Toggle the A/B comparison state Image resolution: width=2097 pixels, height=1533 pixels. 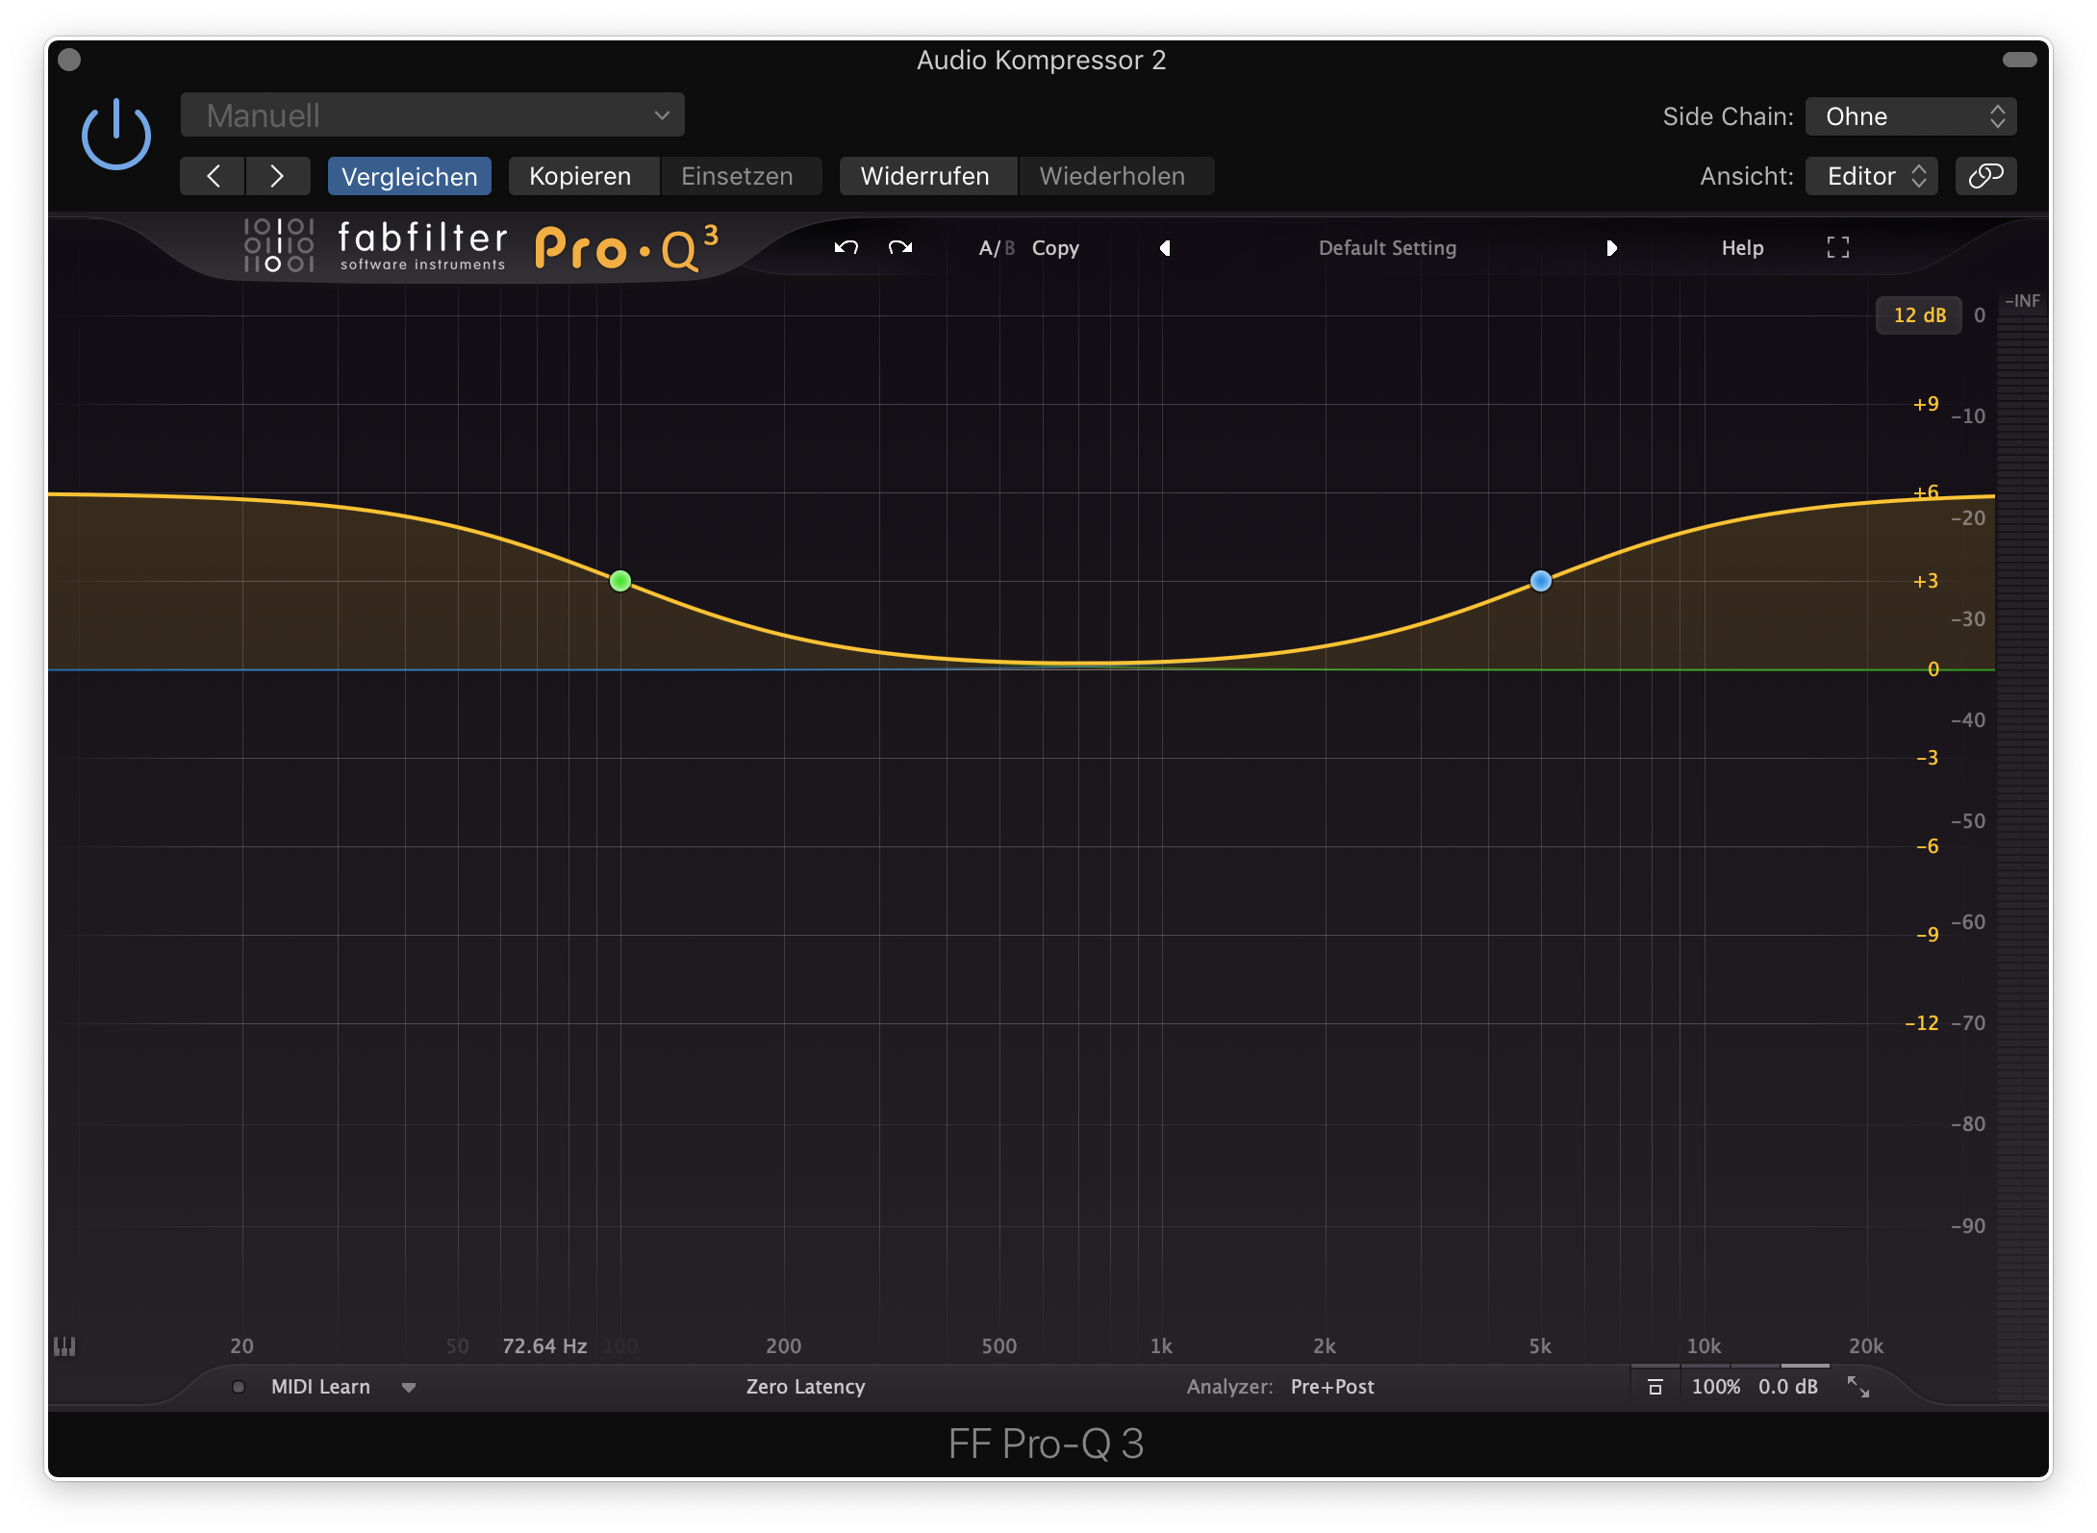pyautogui.click(x=997, y=248)
